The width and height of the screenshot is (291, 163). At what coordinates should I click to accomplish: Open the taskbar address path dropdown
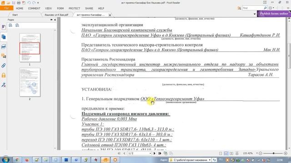tap(210, 160)
